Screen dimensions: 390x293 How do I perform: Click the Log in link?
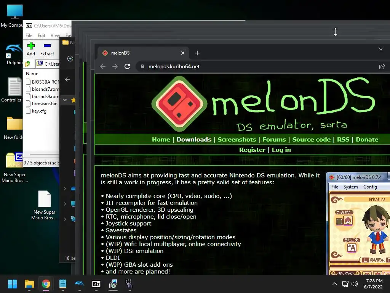(x=281, y=150)
